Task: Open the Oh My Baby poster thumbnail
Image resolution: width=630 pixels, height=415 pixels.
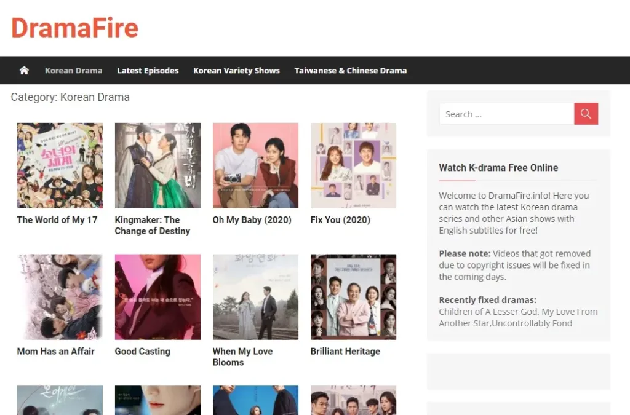Action: click(255, 165)
